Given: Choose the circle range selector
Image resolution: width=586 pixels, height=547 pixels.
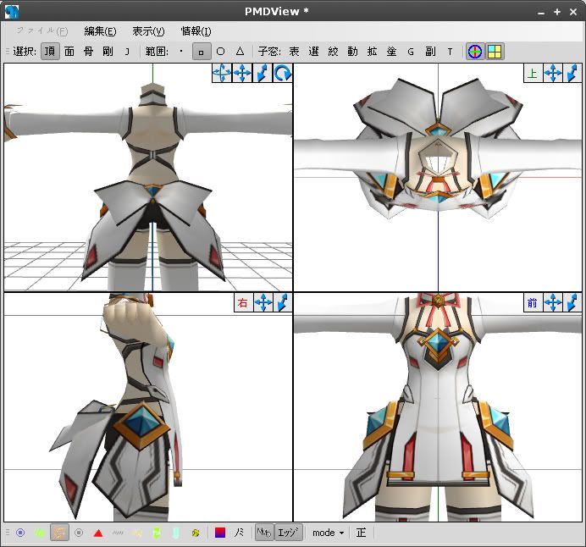Looking at the screenshot, I should point(220,52).
